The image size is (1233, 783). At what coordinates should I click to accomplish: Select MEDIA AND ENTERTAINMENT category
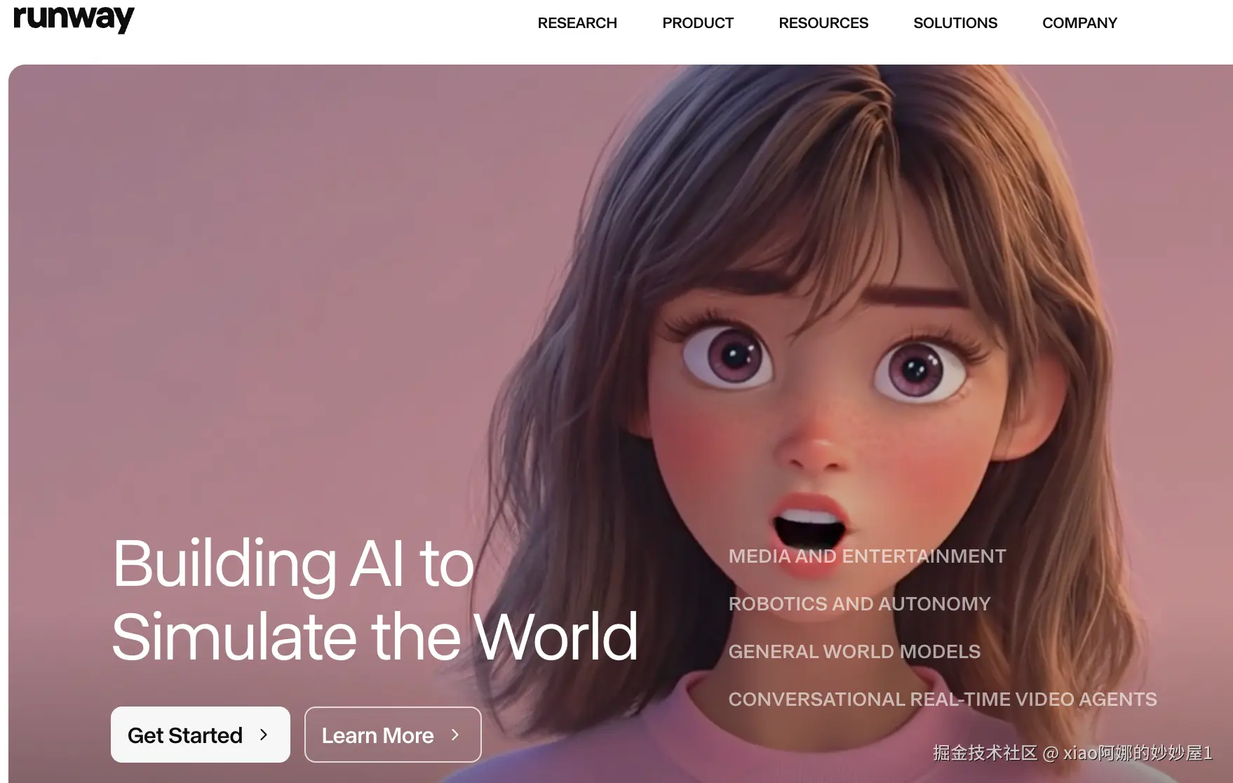pyautogui.click(x=867, y=556)
